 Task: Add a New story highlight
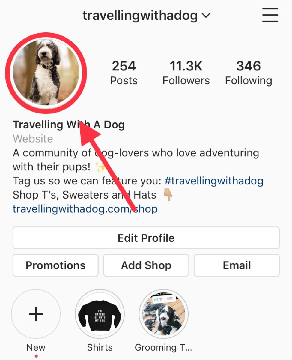[x=36, y=314]
